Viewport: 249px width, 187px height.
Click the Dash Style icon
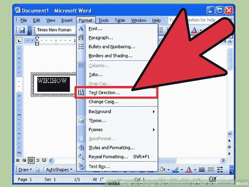tap(211, 170)
